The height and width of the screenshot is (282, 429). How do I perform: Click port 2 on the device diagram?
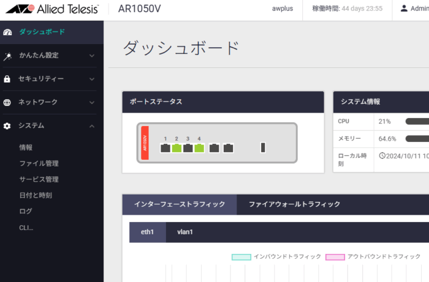click(177, 147)
